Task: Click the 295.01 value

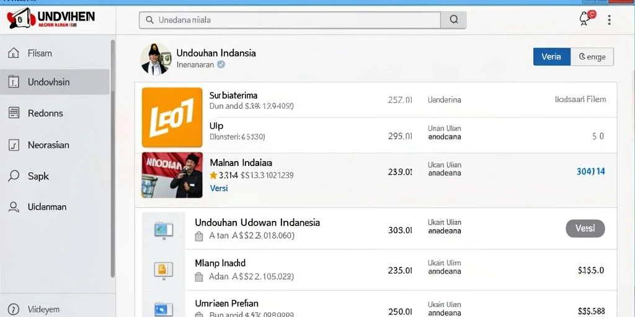Action: point(400,136)
